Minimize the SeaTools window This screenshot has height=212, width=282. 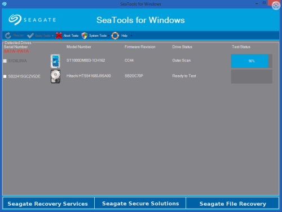(x=257, y=3)
